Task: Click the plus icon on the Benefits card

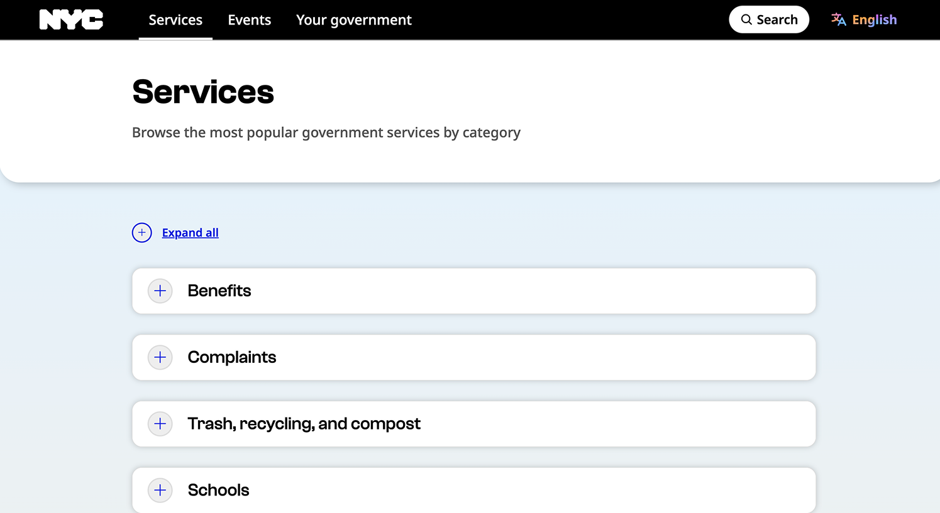Action: [160, 291]
